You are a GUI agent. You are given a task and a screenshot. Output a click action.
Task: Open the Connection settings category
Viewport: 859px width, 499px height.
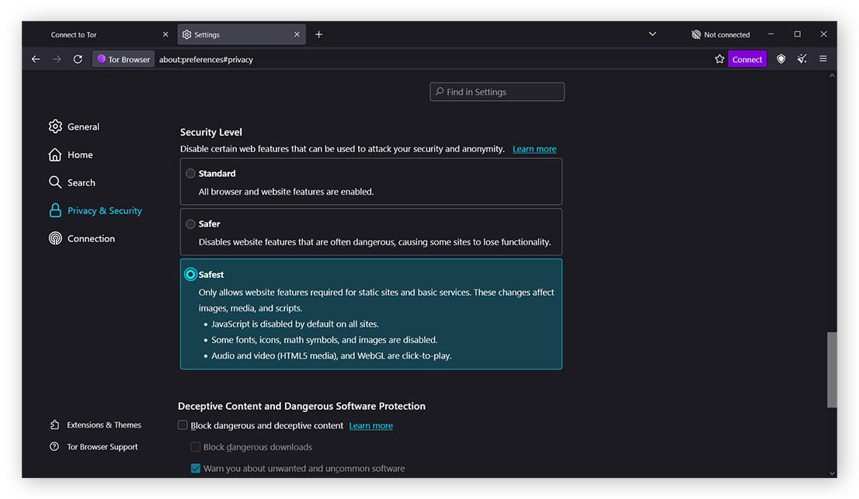click(90, 239)
